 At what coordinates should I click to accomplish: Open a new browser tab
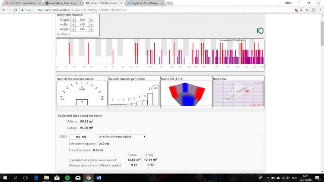(x=169, y=3)
